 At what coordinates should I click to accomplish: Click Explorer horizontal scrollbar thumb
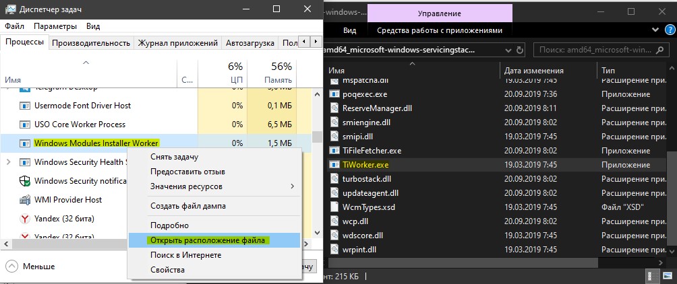464,262
